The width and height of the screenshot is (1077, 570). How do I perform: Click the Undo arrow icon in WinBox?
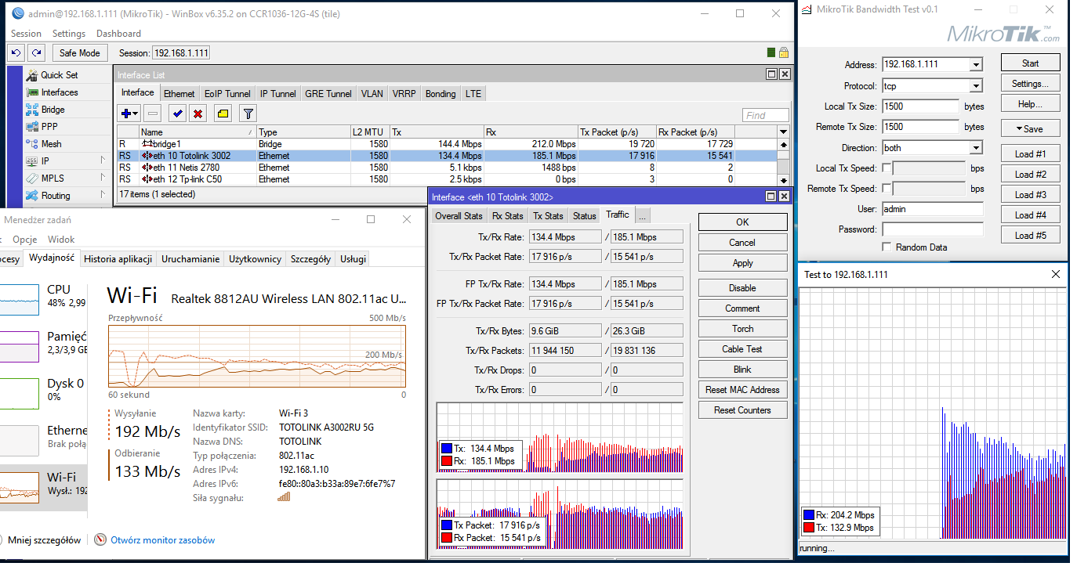(16, 52)
